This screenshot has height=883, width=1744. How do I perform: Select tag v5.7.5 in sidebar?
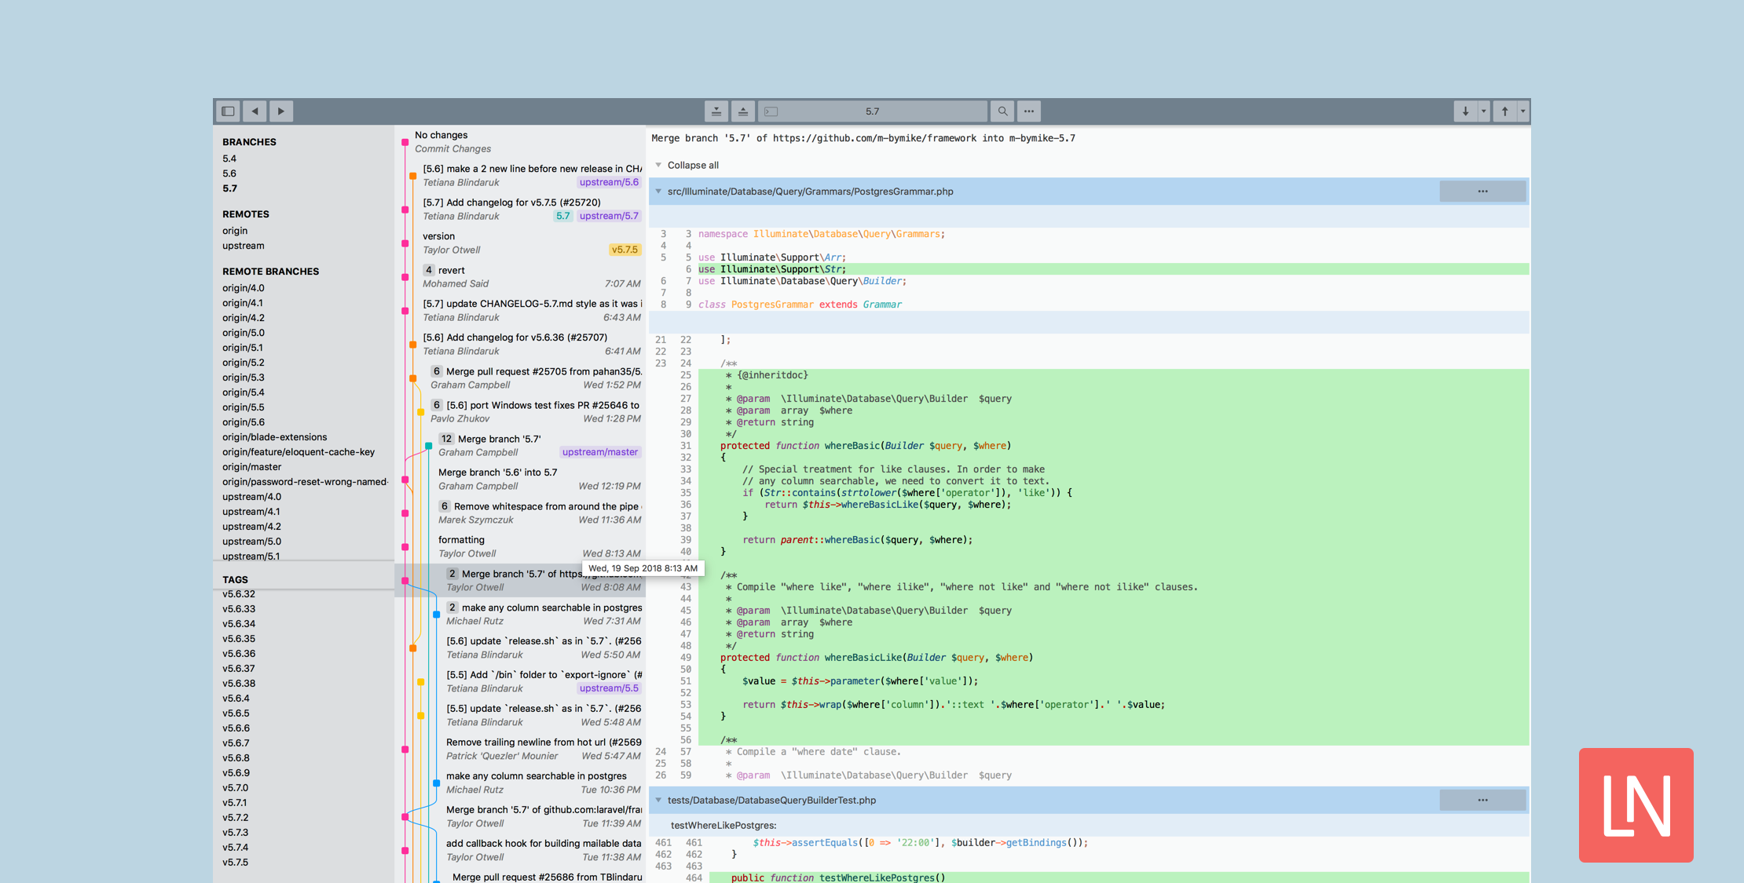pyautogui.click(x=236, y=863)
